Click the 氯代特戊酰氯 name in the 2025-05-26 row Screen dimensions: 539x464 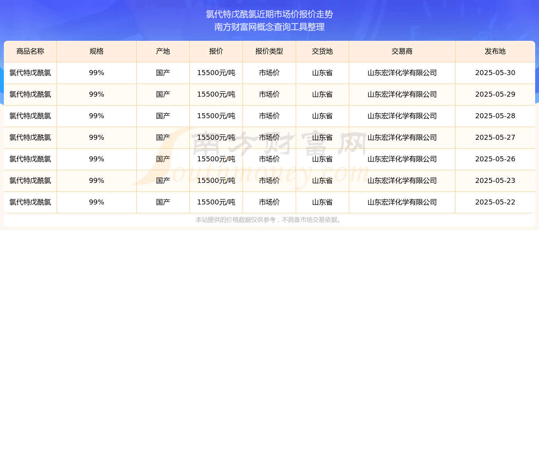coord(30,159)
